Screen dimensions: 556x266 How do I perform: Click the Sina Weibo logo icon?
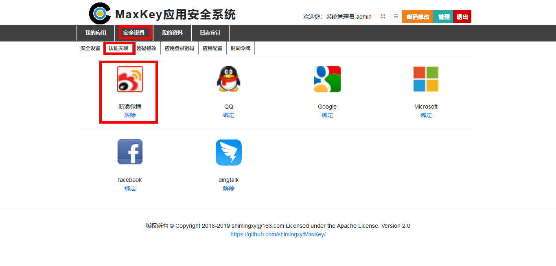coord(130,79)
